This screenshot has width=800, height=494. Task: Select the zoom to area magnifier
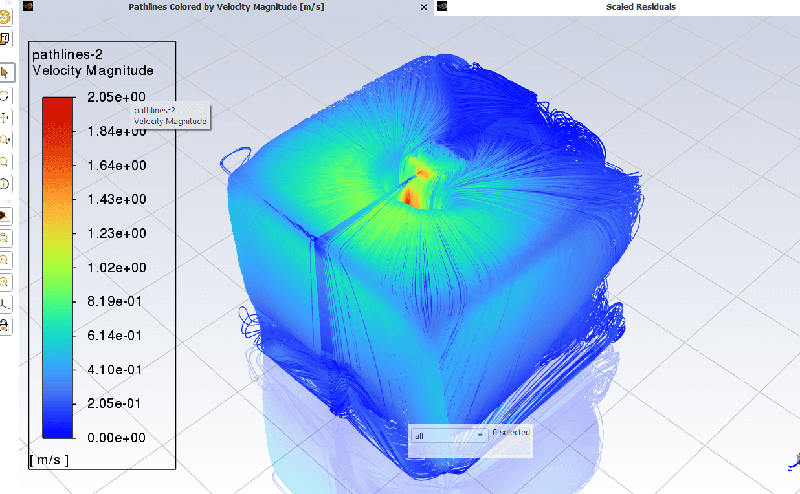5,162
